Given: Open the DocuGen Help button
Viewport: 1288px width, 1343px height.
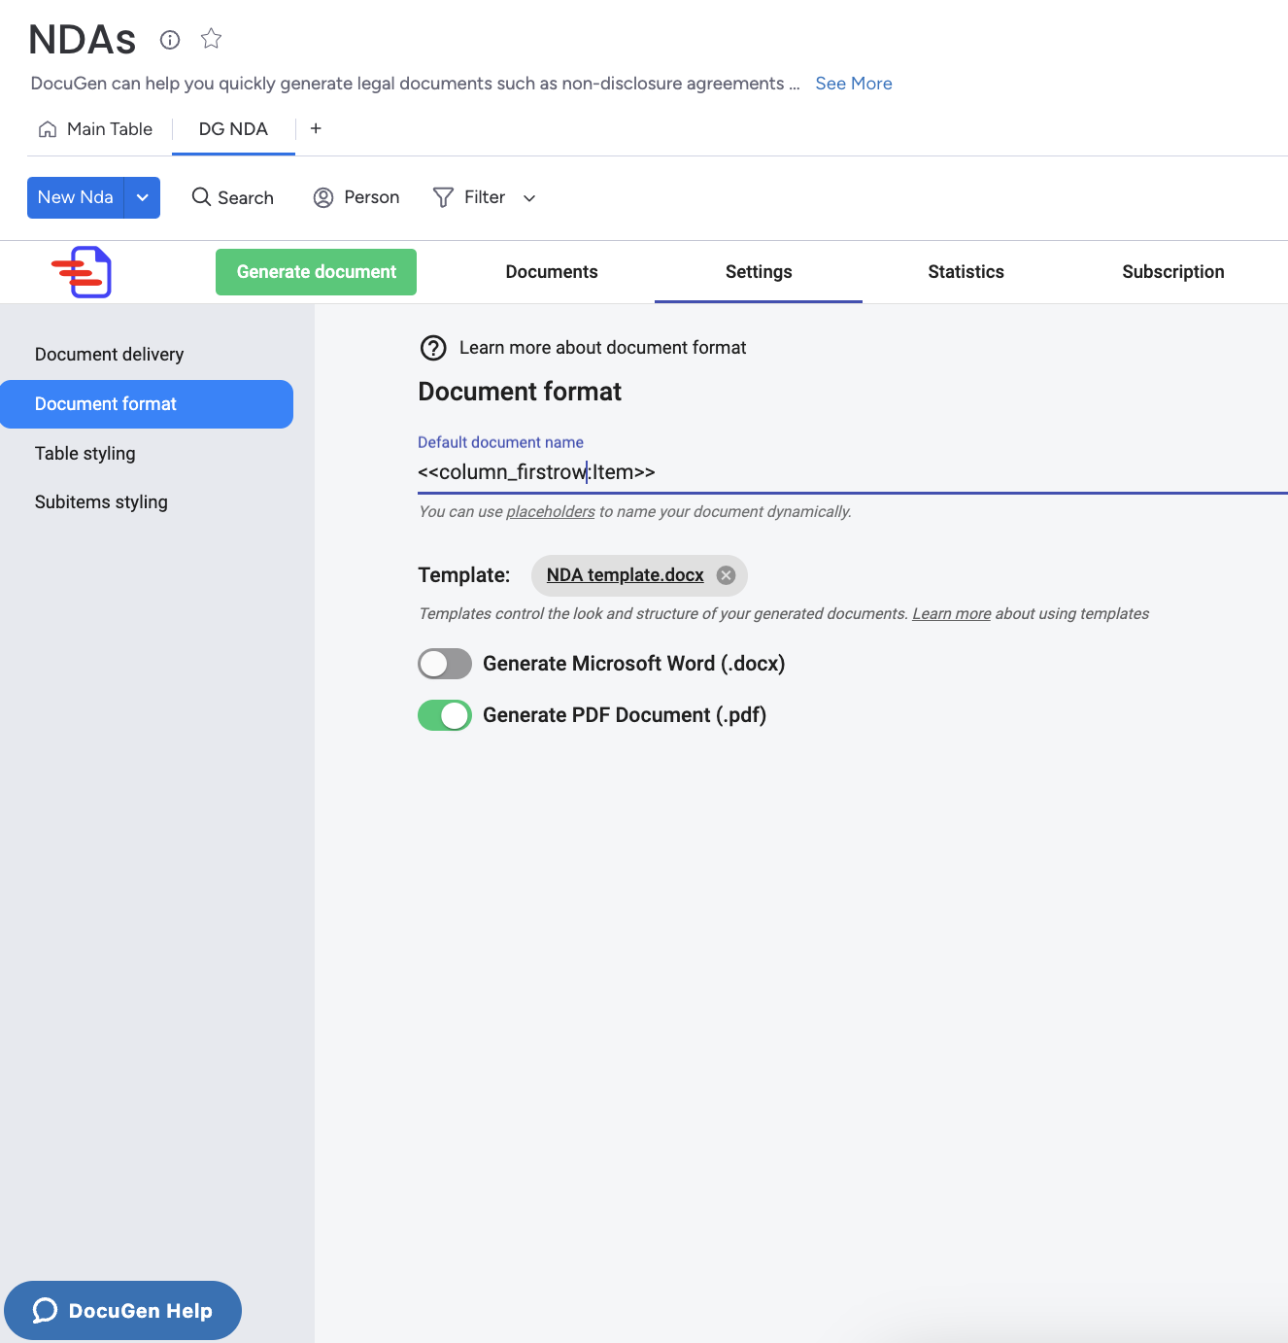Looking at the screenshot, I should [122, 1311].
